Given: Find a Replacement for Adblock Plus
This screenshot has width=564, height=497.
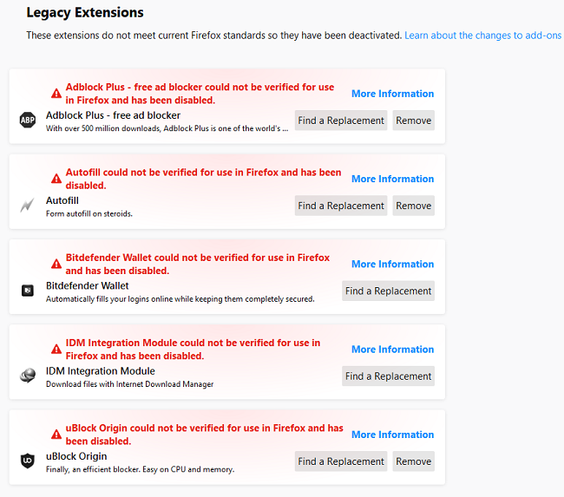Looking at the screenshot, I should (341, 121).
